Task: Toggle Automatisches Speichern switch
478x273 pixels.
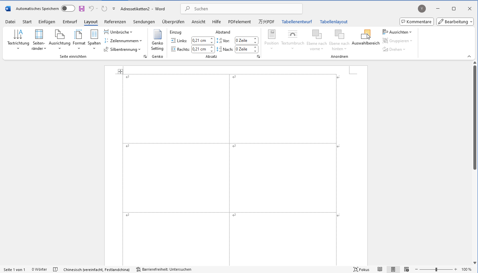Action: 68,9
